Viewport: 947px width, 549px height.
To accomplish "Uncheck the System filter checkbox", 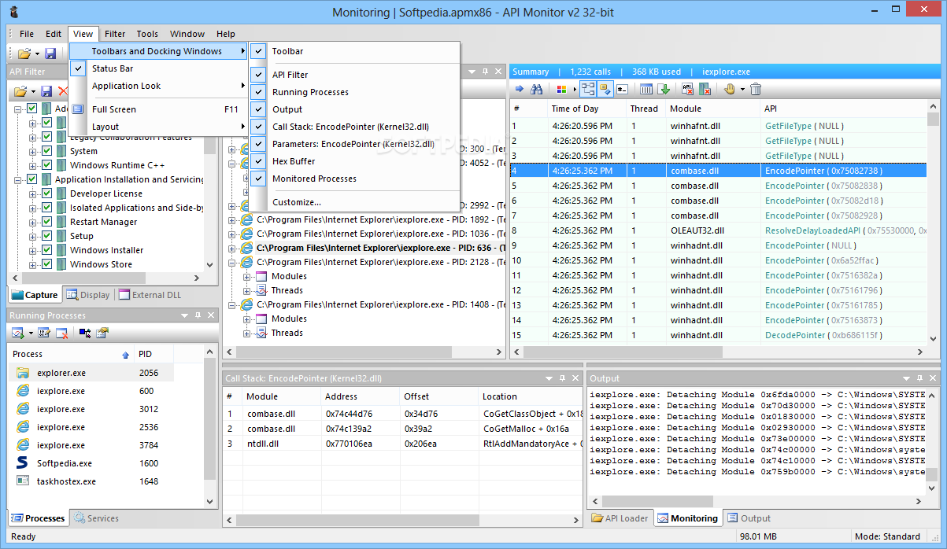I will [46, 151].
